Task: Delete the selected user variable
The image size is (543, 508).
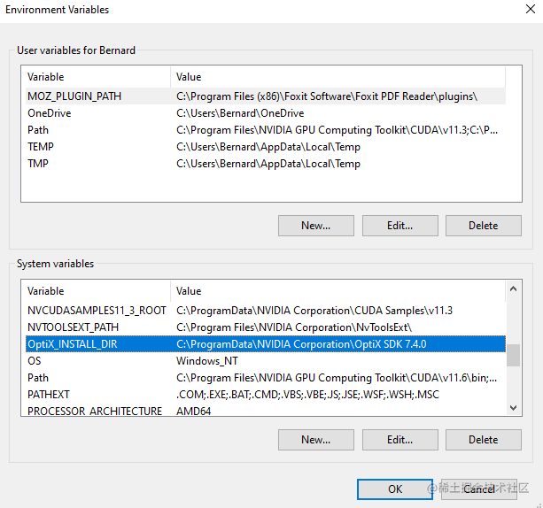Action: point(483,226)
